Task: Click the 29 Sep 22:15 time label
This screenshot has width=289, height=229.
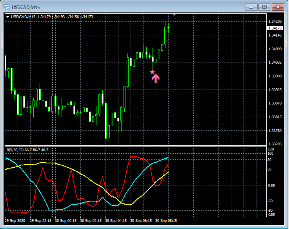Action: pyautogui.click(x=40, y=221)
